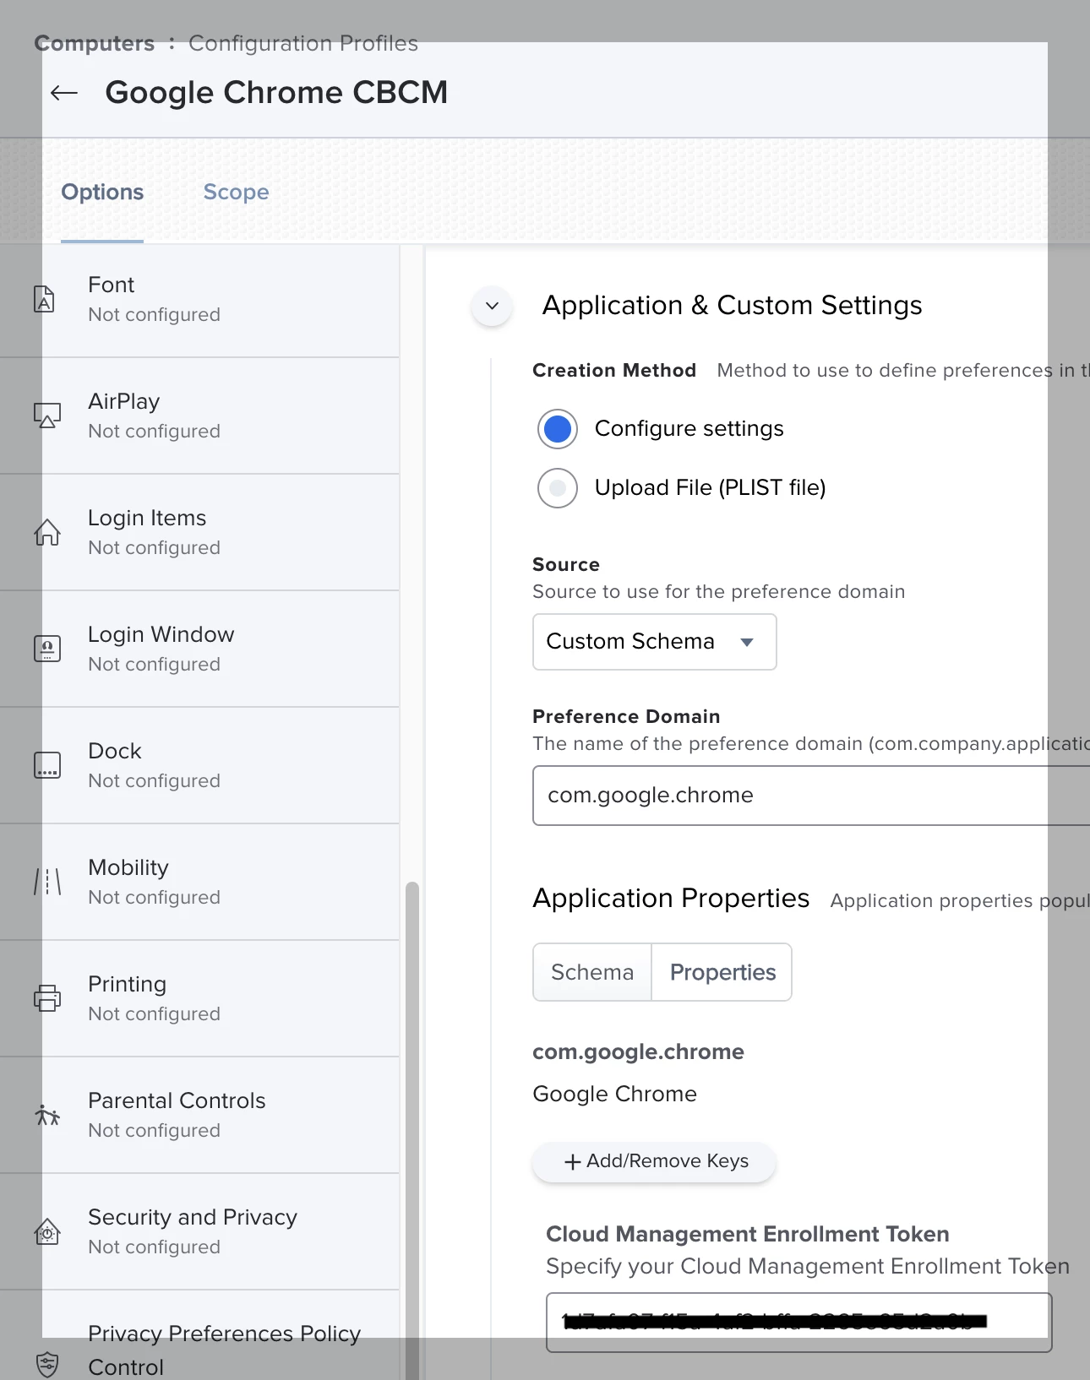Select the Configure settings radio button
1090x1380 pixels.
coord(558,429)
